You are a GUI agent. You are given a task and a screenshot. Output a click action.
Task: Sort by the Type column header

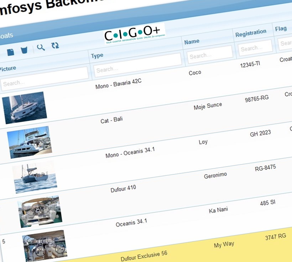tap(97, 56)
